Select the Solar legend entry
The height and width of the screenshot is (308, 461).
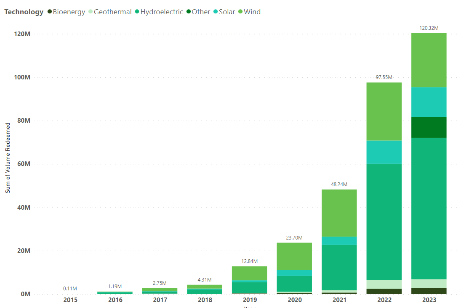224,12
